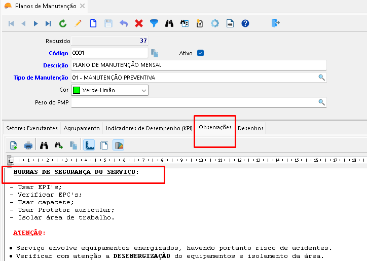This screenshot has height=261, width=367.
Task: Open the Indicadores de Desempenho (KPI) tab
Action: click(x=149, y=128)
